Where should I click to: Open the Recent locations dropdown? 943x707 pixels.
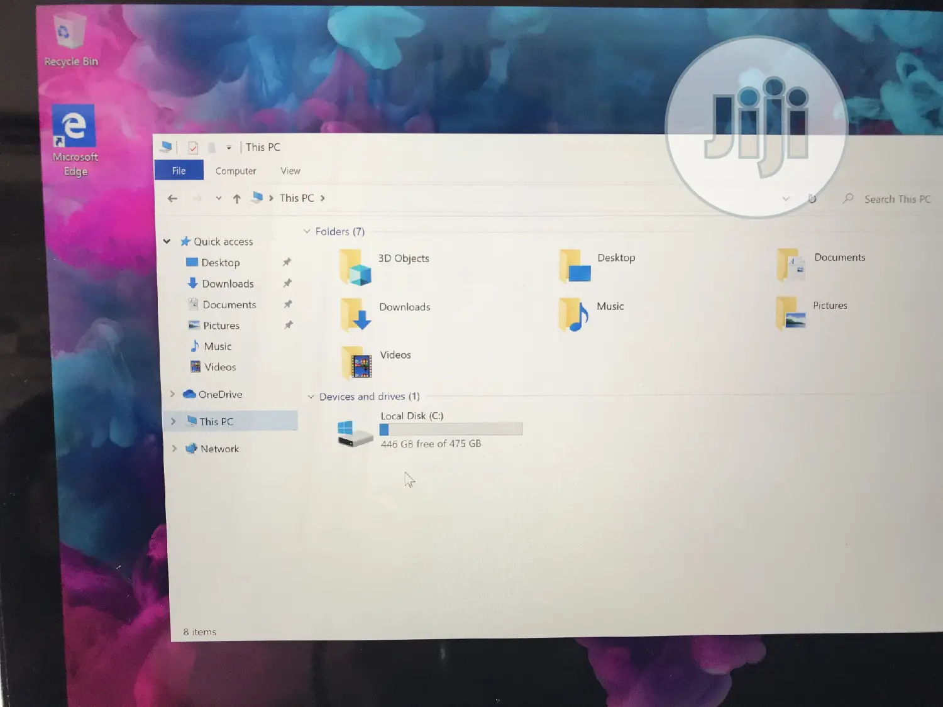(219, 198)
